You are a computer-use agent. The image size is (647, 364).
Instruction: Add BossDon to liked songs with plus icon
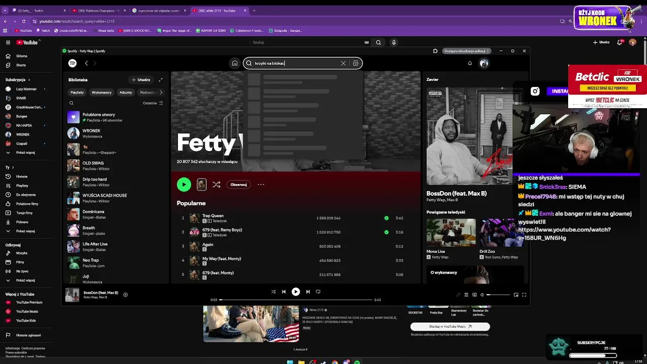(x=125, y=295)
